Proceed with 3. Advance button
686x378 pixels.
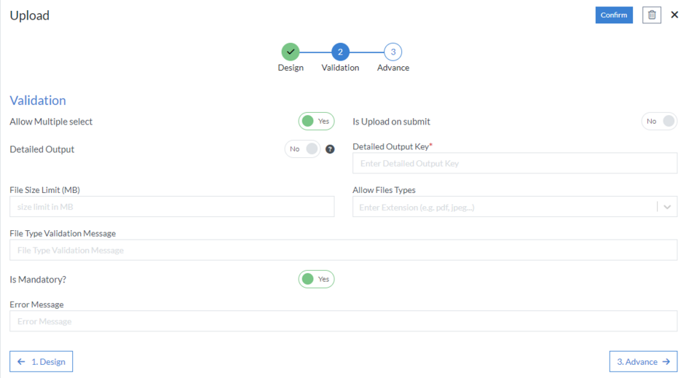643,361
